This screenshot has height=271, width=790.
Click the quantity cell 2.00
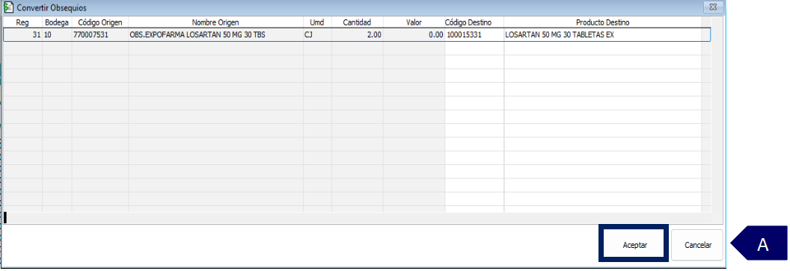[x=357, y=34]
